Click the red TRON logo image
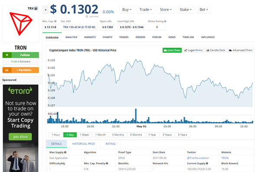The height and width of the screenshot is (172, 255). [21, 24]
